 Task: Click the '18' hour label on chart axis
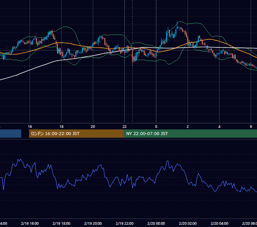click(x=62, y=127)
